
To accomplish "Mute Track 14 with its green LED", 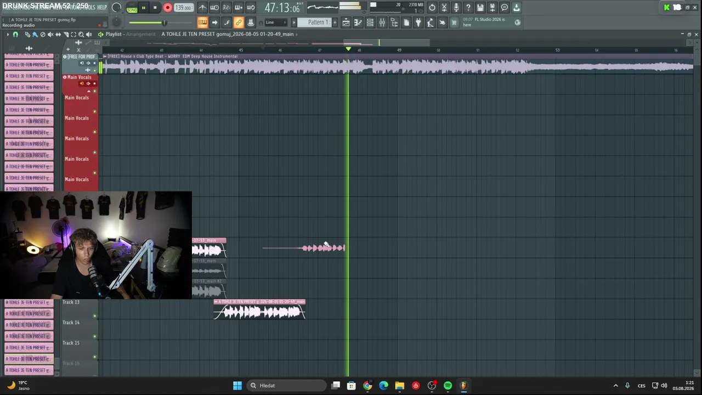I will (94, 336).
